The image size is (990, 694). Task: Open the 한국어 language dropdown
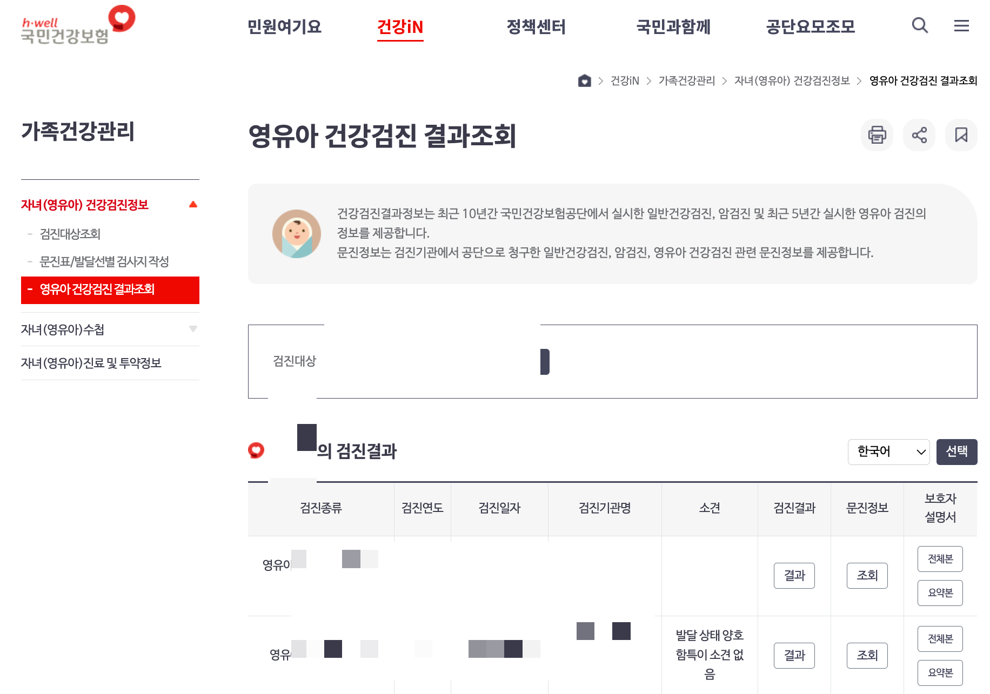(x=888, y=452)
